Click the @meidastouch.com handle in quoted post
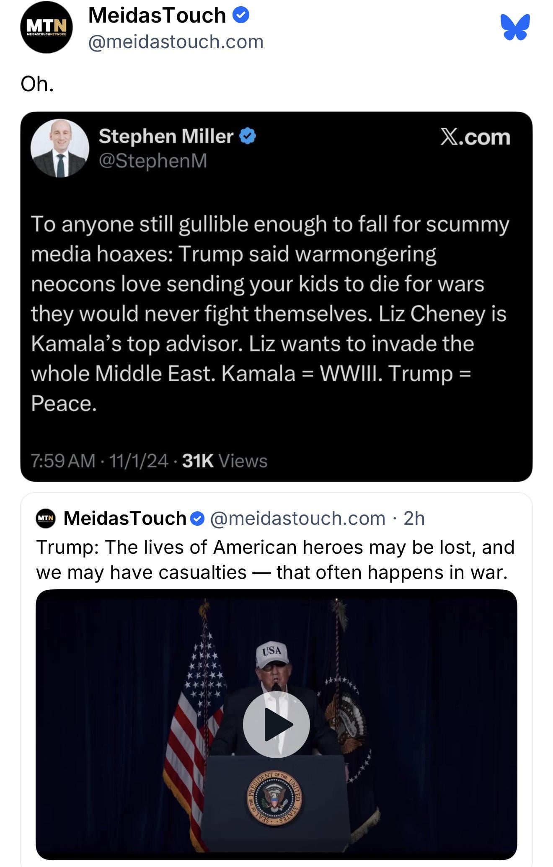This screenshot has height=867, width=553. pos(297,519)
